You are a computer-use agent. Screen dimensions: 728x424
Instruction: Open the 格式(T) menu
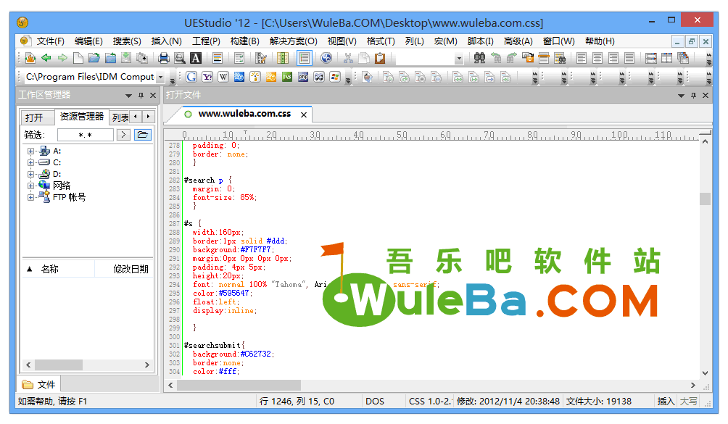tap(381, 41)
